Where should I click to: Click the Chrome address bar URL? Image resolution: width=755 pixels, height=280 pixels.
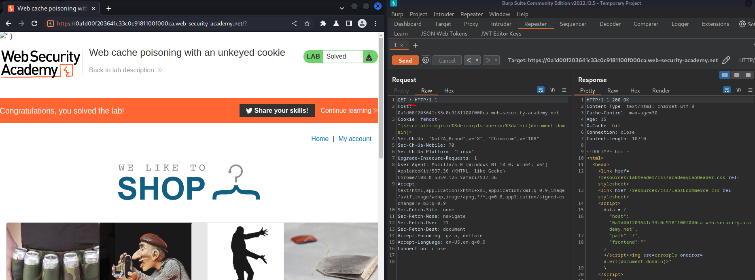pyautogui.click(x=152, y=23)
